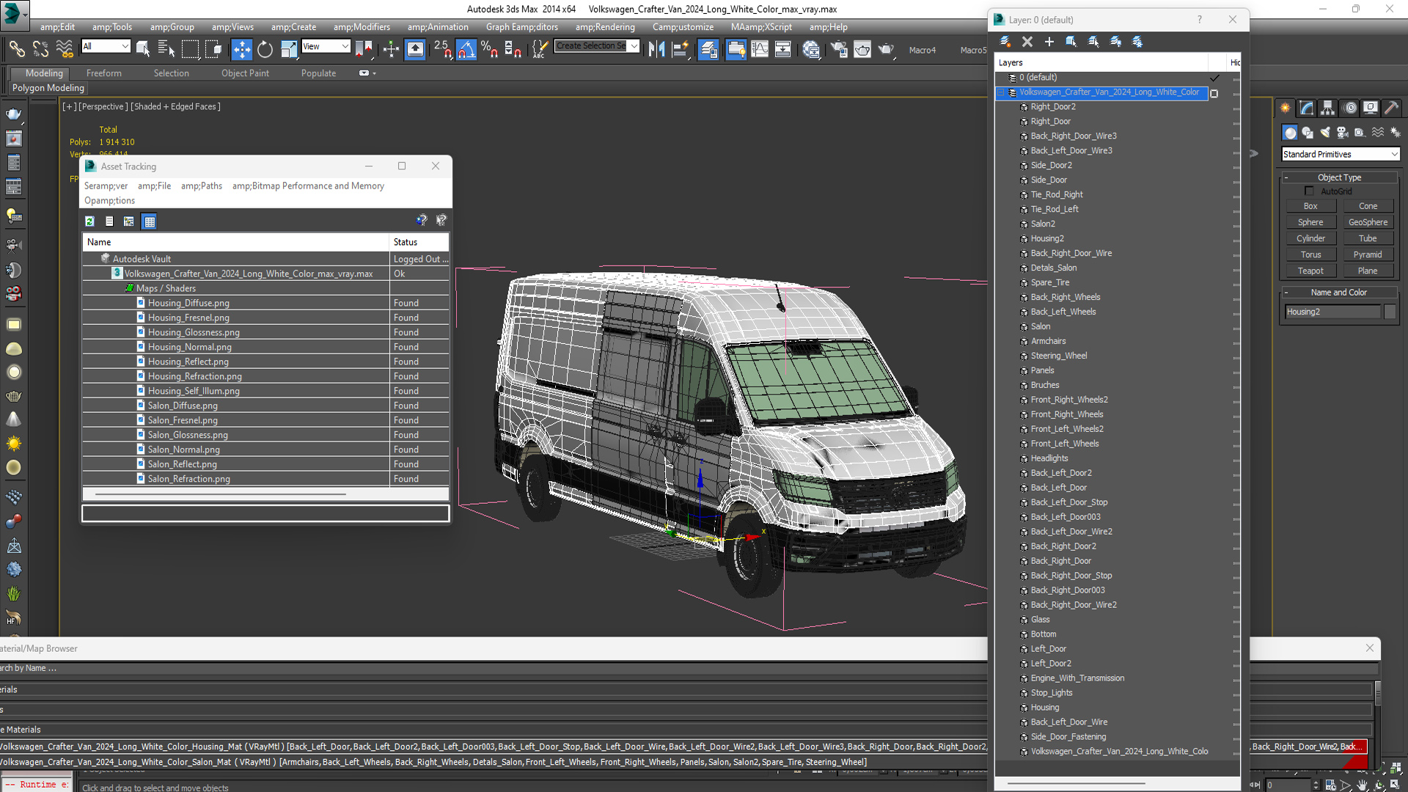
Task: Create a Box primitive button
Action: [1310, 207]
